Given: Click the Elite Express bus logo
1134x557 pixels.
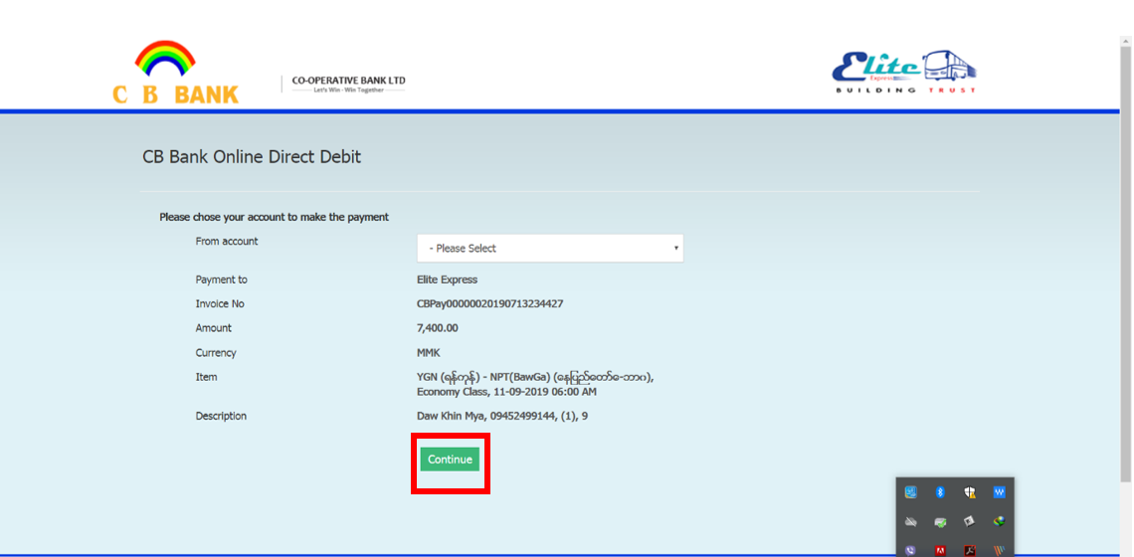Looking at the screenshot, I should point(903,72).
